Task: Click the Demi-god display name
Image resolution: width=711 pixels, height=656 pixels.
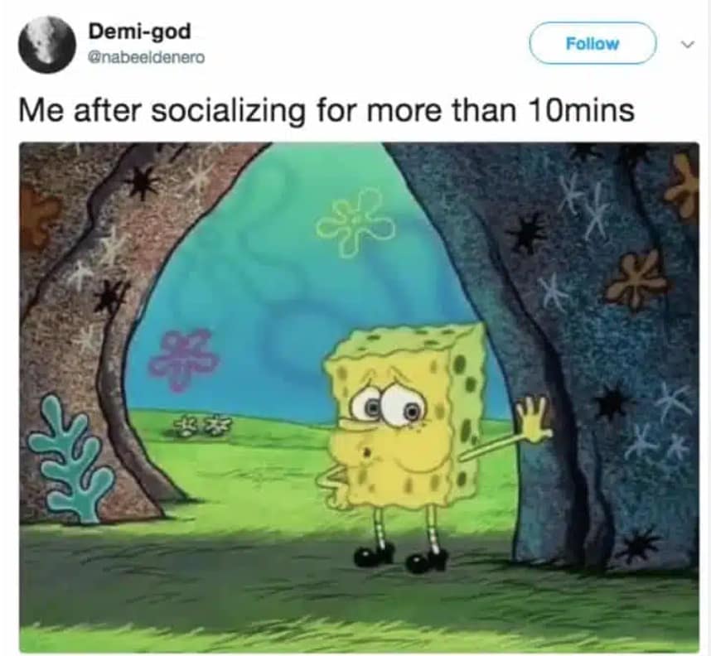Action: (140, 31)
